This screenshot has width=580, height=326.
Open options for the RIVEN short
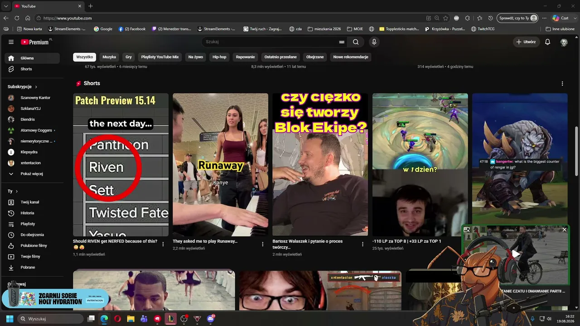(163, 244)
